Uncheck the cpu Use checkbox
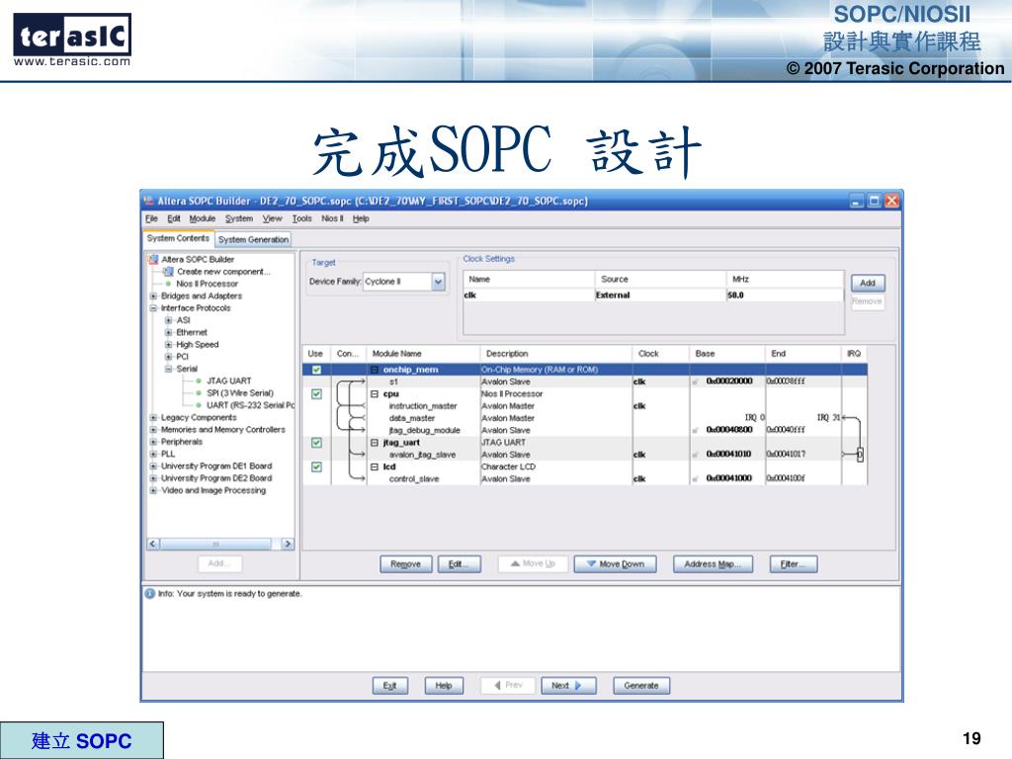The width and height of the screenshot is (1012, 759). (316, 393)
